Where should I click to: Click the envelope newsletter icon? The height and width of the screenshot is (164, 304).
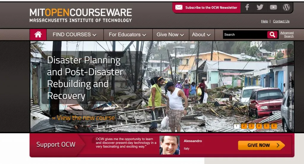(179, 7)
